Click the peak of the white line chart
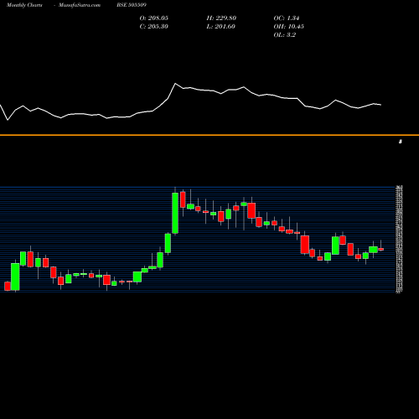 coord(175,84)
